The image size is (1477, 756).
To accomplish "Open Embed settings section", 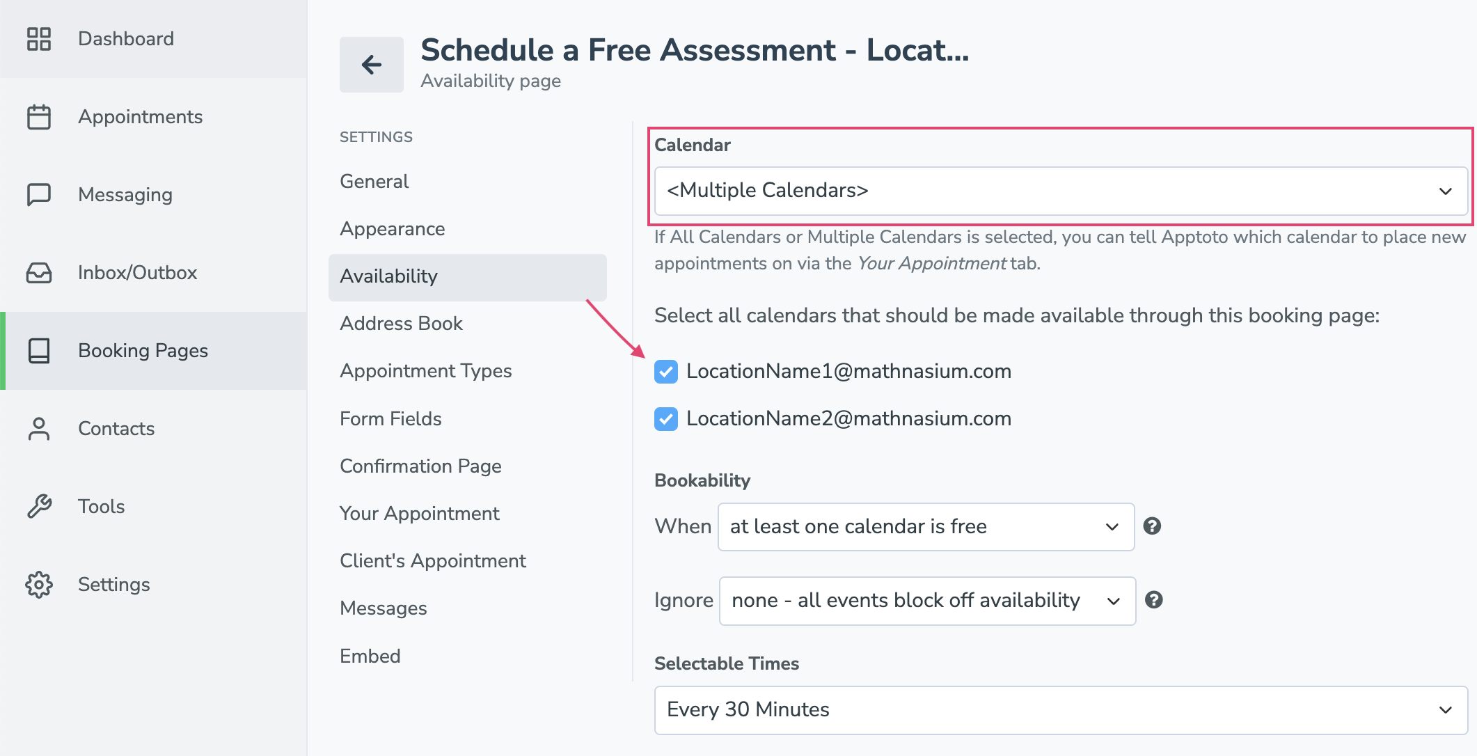I will 370,656.
